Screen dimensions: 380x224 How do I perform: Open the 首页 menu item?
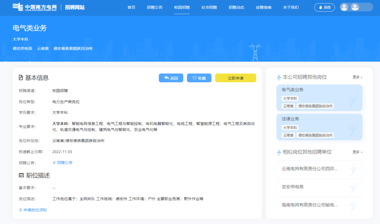[131, 7]
